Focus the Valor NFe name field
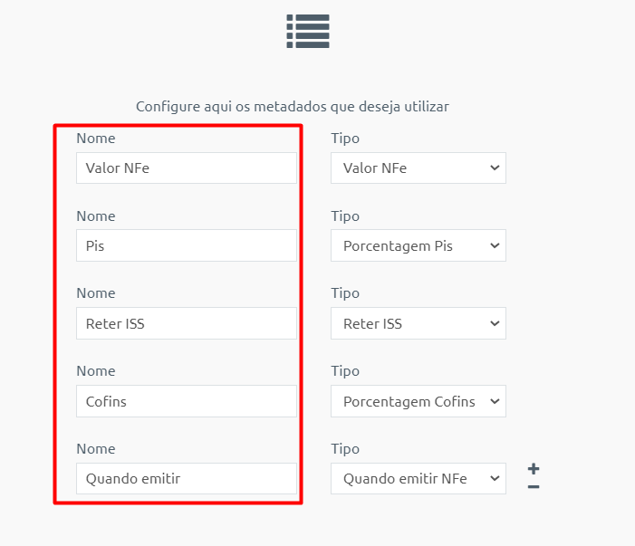The height and width of the screenshot is (546, 635). [x=187, y=168]
